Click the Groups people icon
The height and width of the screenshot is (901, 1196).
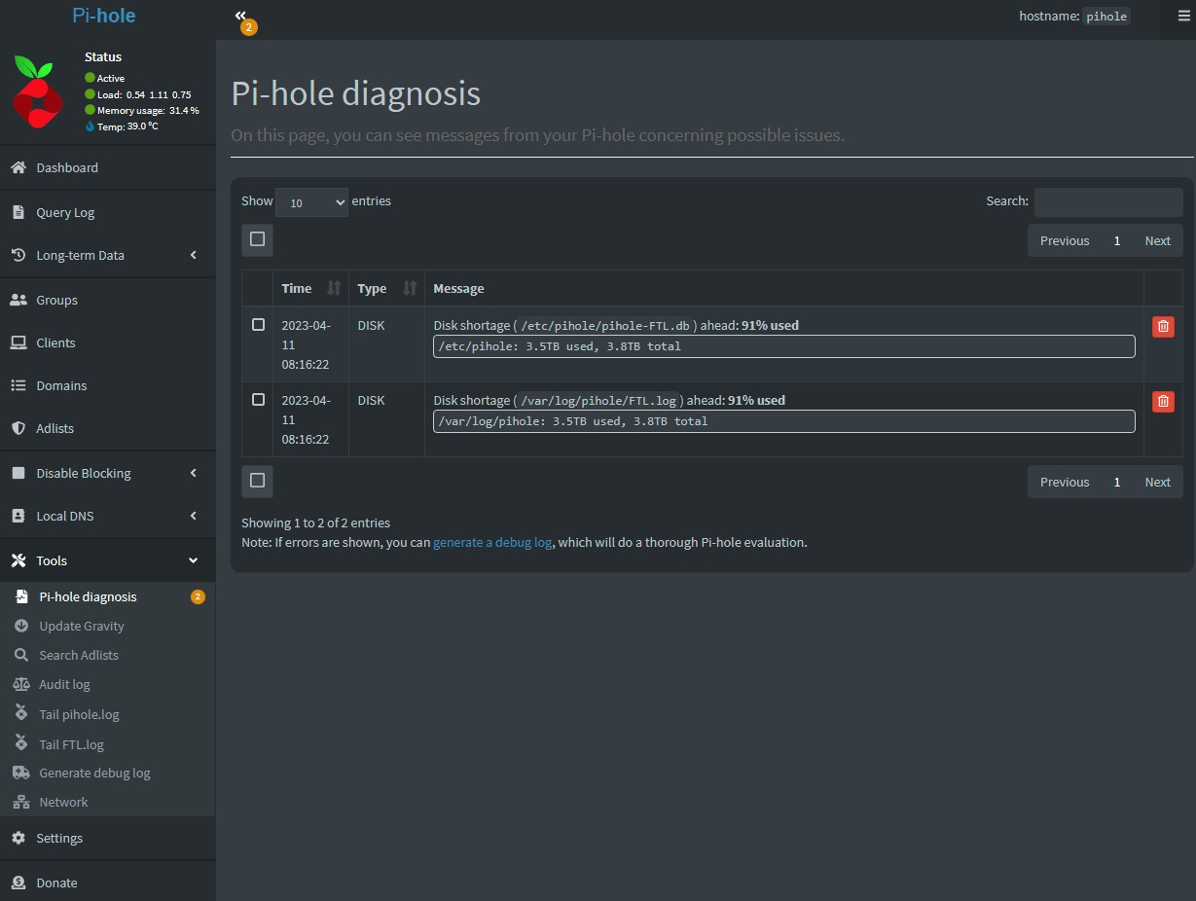[x=18, y=300]
